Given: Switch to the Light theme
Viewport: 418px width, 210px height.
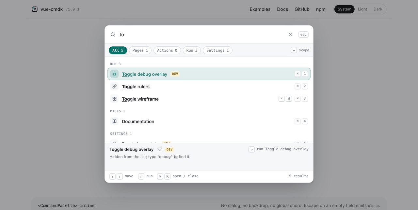Looking at the screenshot, I should tap(362, 9).
